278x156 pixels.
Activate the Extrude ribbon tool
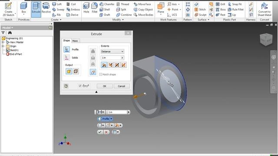[x=36, y=10]
